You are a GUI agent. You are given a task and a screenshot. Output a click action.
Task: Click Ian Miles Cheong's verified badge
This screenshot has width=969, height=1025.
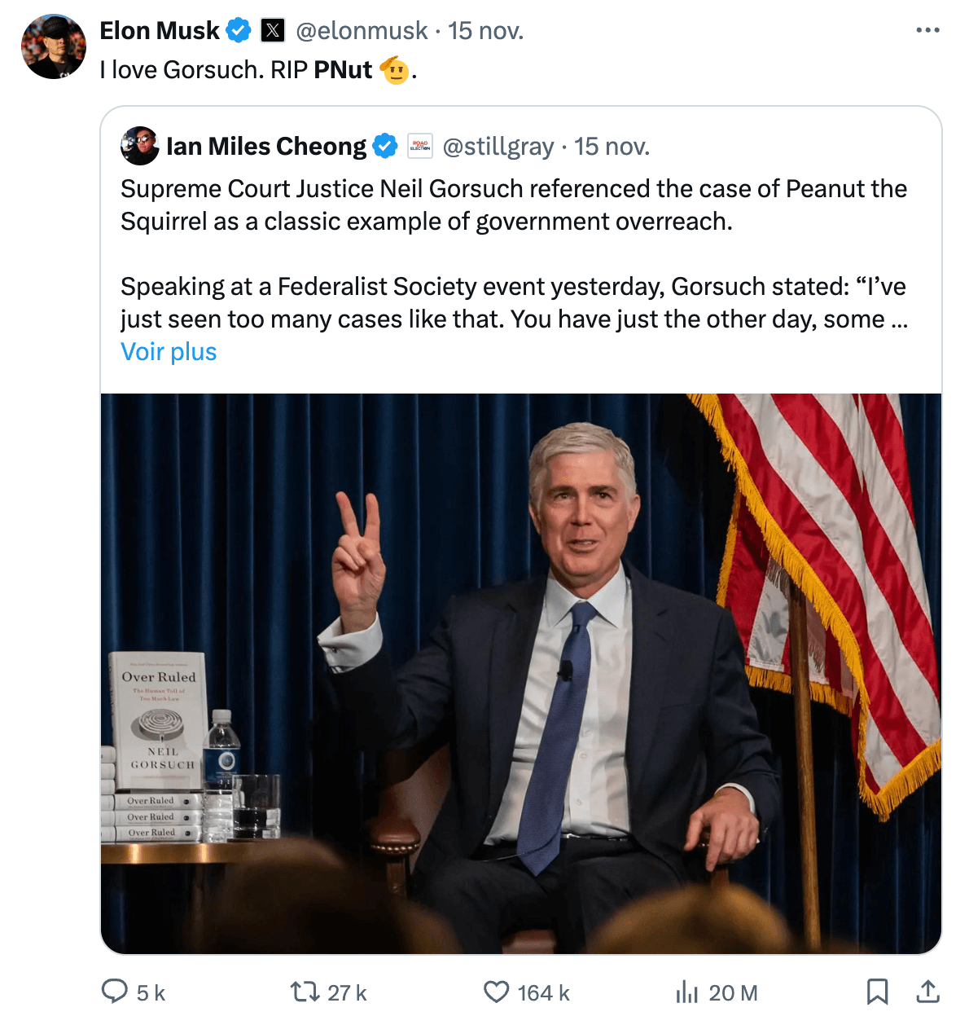tap(384, 147)
